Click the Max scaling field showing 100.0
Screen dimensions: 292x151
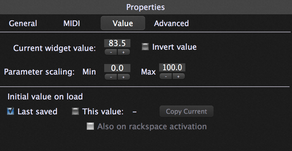172,67
